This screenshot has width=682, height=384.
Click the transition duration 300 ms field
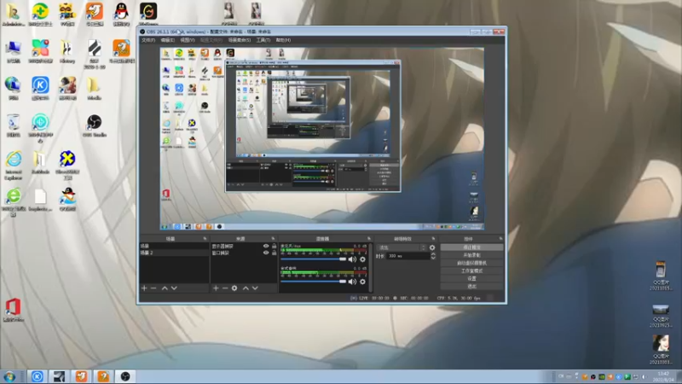[408, 256]
